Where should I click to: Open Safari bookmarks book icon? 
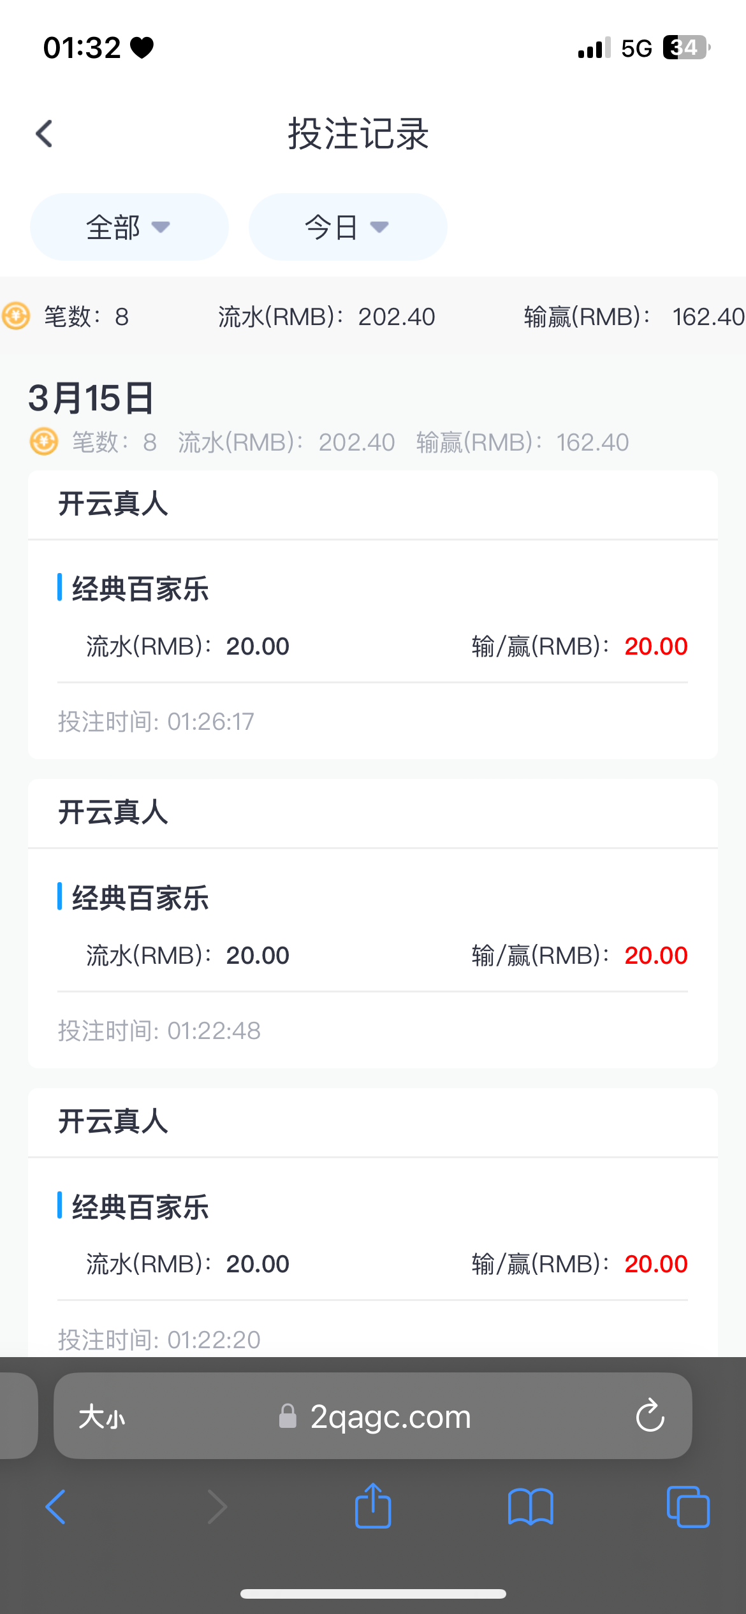click(530, 1507)
